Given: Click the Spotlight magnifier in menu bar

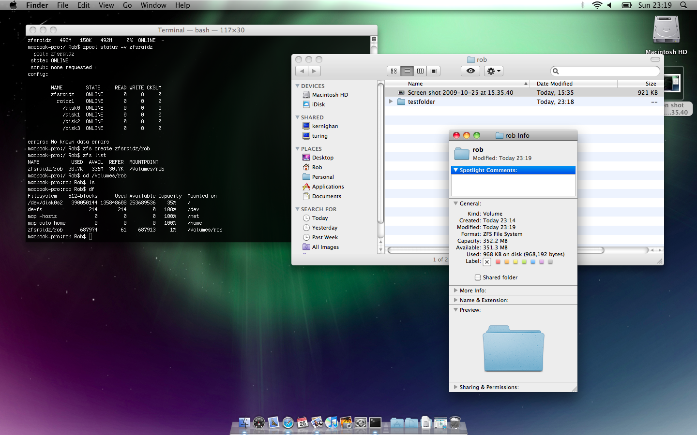Looking at the screenshot, I should 683,5.
